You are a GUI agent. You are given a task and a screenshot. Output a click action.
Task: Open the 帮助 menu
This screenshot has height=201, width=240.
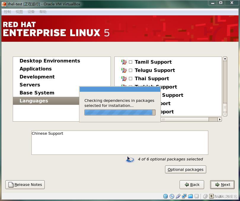43,12
